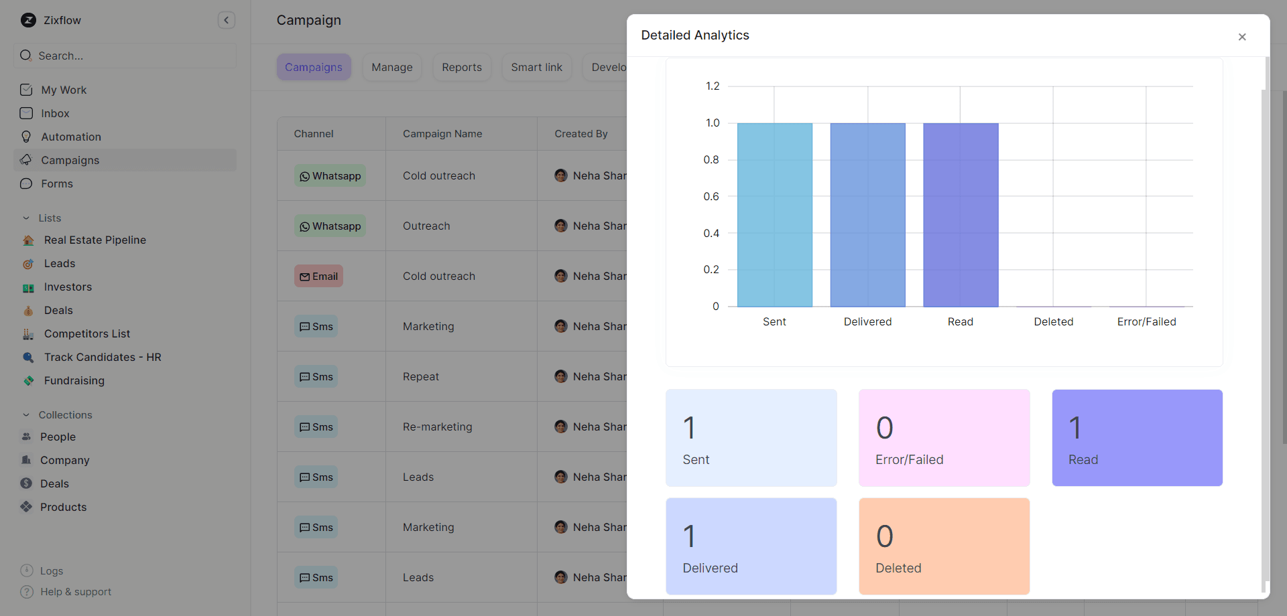The image size is (1287, 616).
Task: Open the People collection
Action: pyautogui.click(x=57, y=437)
